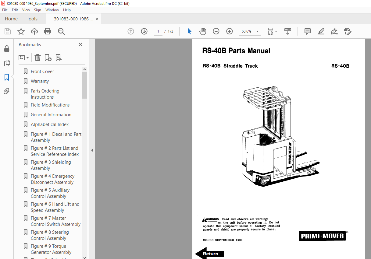Viewport: 371px width, 259px height.
Task: Delete selected bookmark with trash icon
Action: click(x=37, y=58)
